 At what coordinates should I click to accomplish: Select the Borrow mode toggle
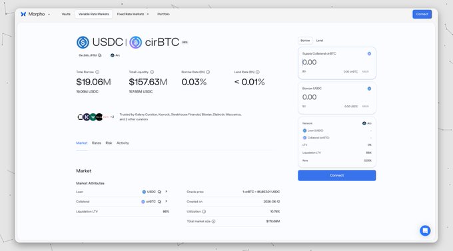[x=305, y=41]
